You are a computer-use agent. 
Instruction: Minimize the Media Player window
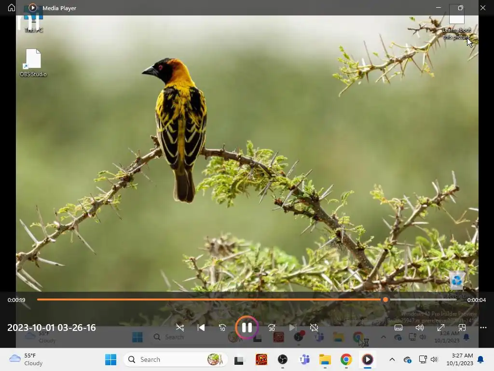click(438, 8)
